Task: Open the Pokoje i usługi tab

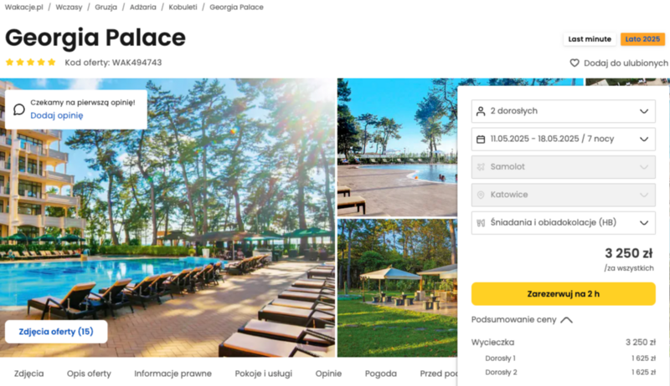Action: (x=263, y=373)
